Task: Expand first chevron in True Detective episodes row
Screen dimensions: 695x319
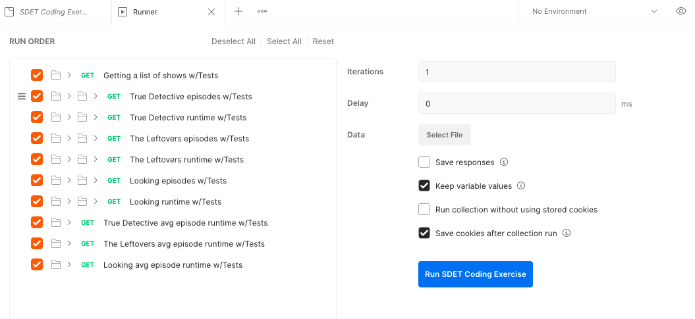Action: [x=69, y=96]
